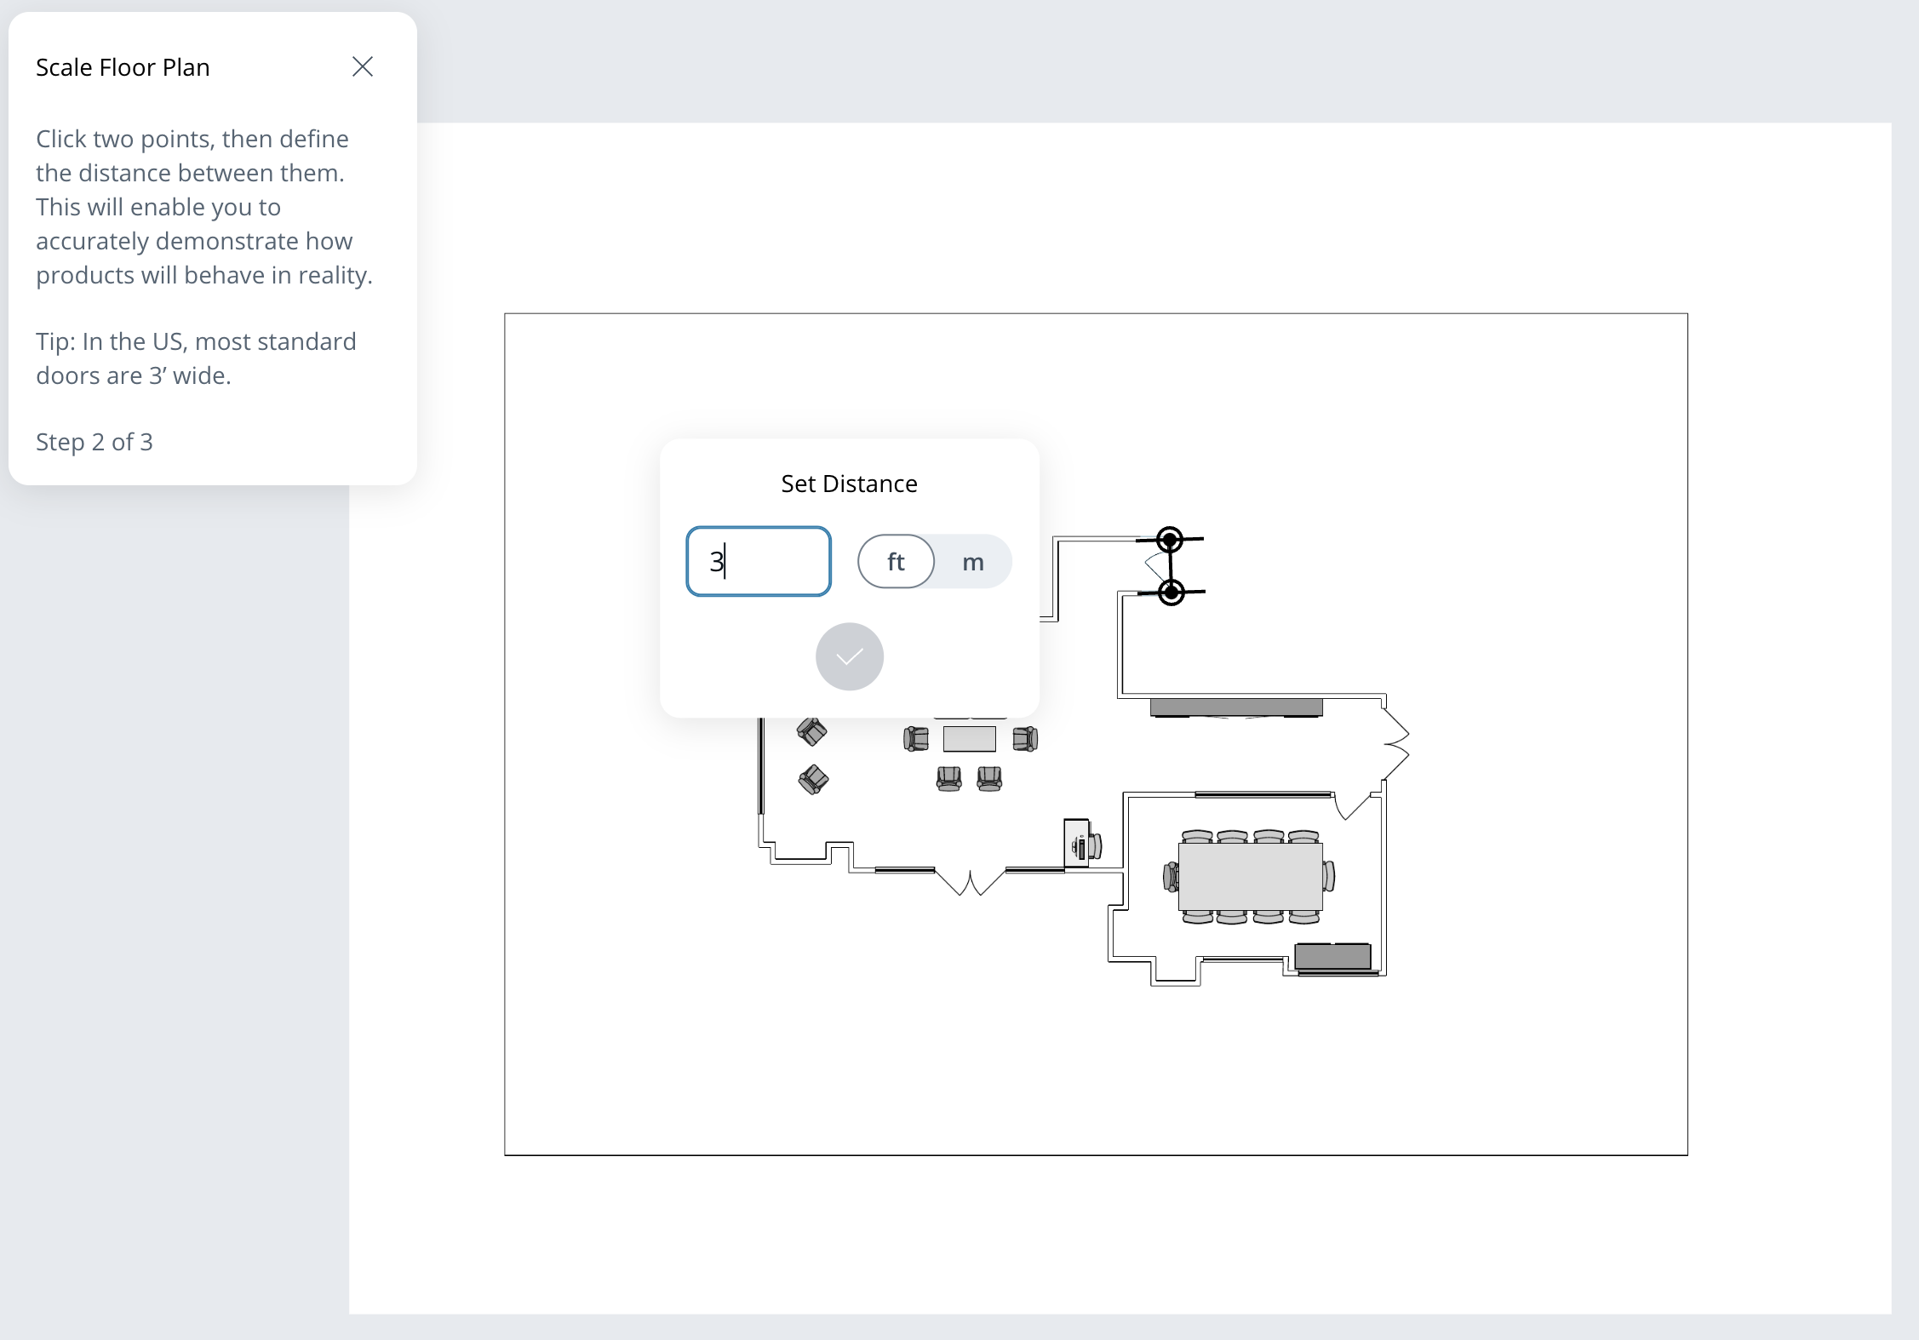Image resolution: width=1919 pixels, height=1340 pixels.
Task: Select the upper-left angled armchair
Action: coord(811,731)
